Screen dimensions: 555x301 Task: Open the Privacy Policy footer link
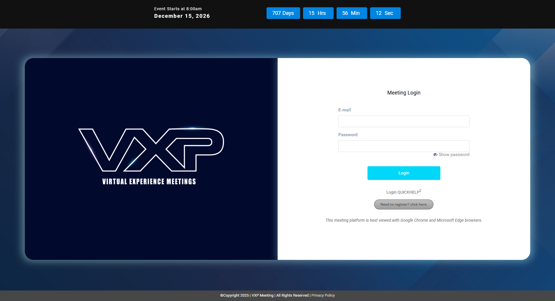pyautogui.click(x=323, y=295)
